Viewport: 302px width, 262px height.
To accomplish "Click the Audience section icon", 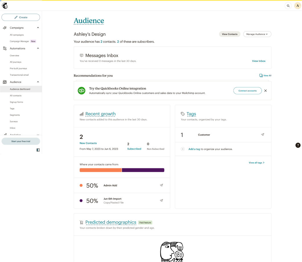I will (x=5, y=82).
